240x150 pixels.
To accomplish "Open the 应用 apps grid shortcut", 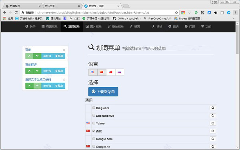I will (x=8, y=18).
